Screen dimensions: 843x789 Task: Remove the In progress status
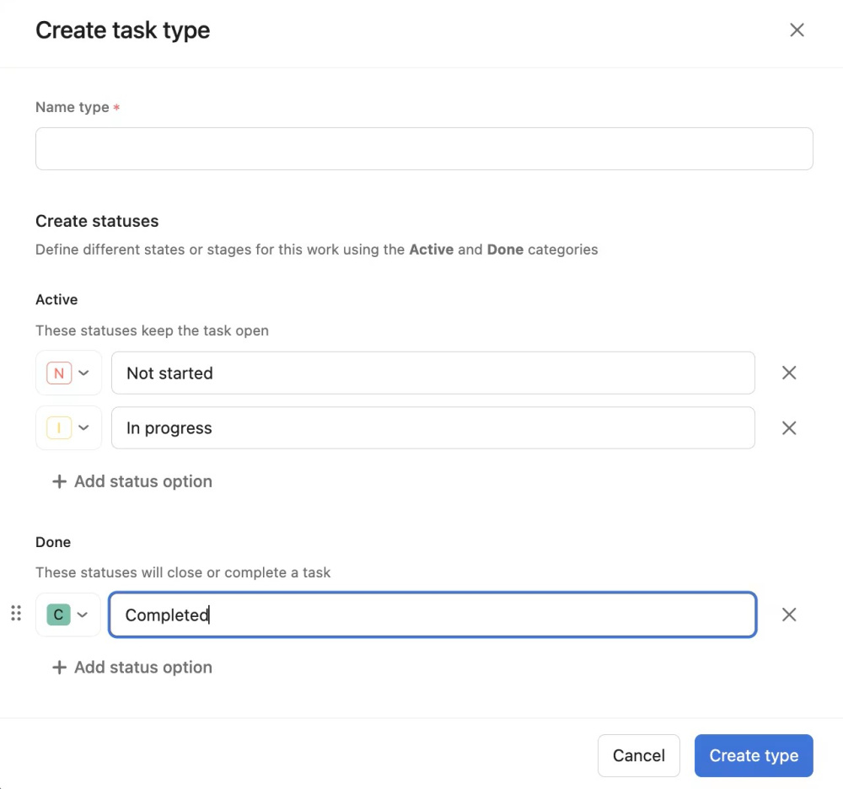point(789,428)
